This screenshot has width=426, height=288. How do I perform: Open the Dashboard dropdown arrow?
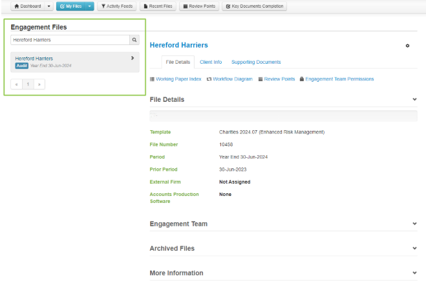tap(50, 6)
